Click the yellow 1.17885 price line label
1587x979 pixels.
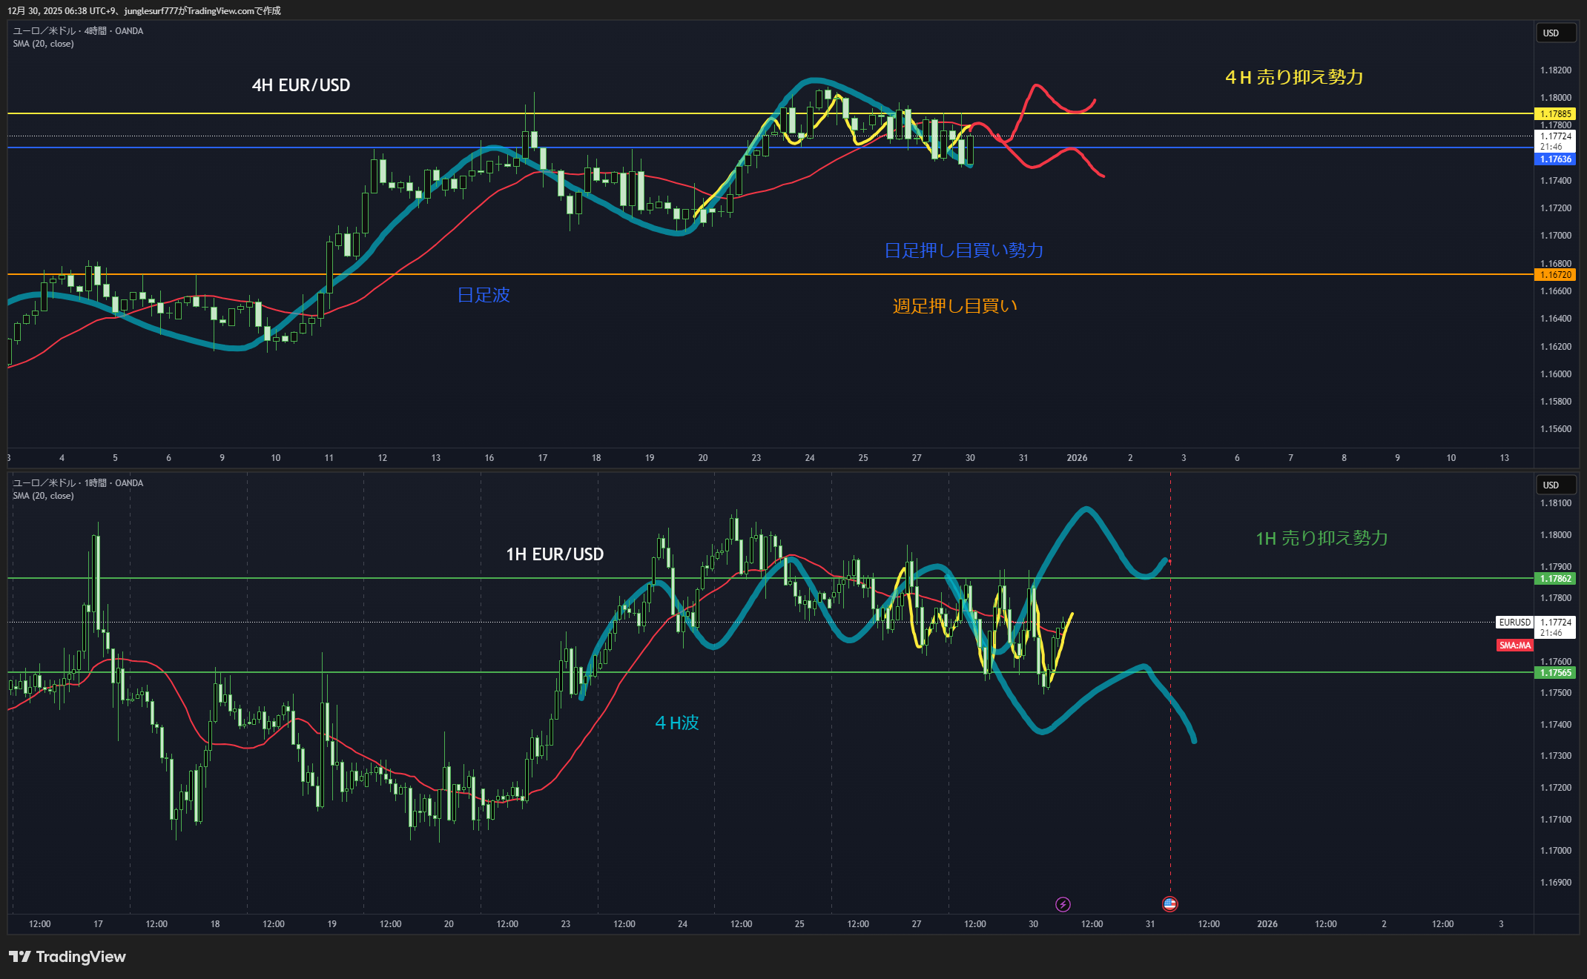click(1555, 114)
